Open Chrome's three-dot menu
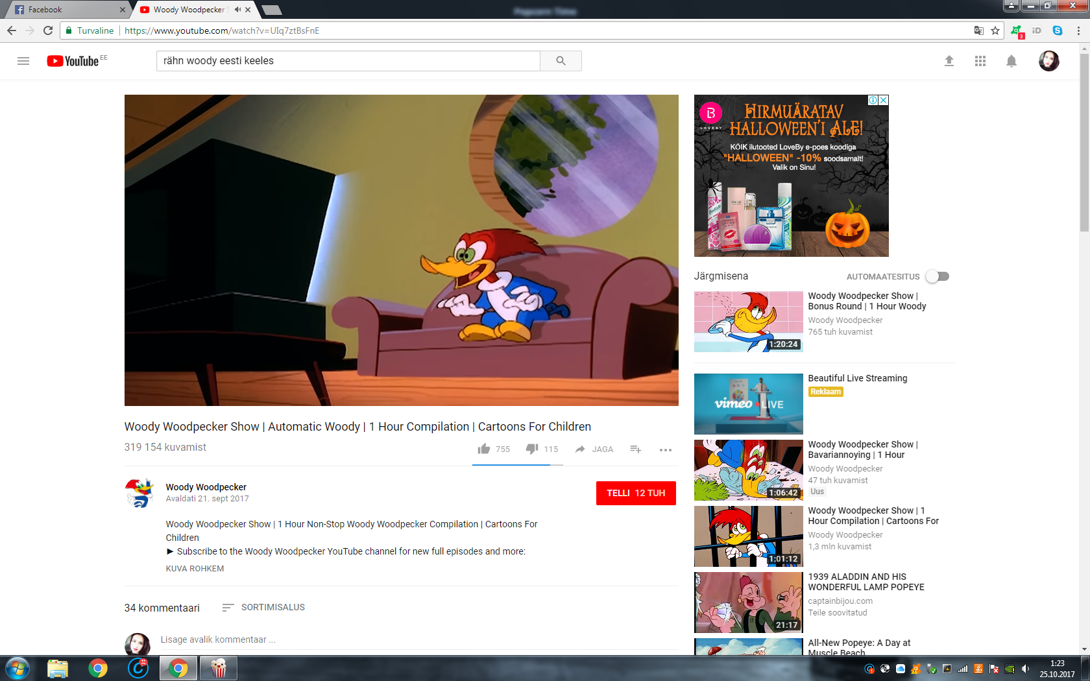 (x=1078, y=30)
